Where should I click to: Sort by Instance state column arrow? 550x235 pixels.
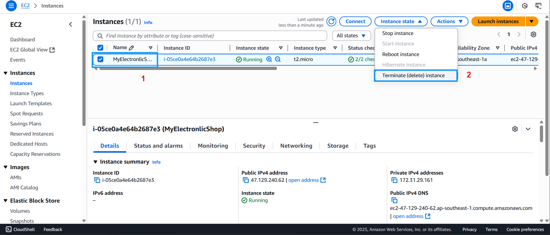281,48
